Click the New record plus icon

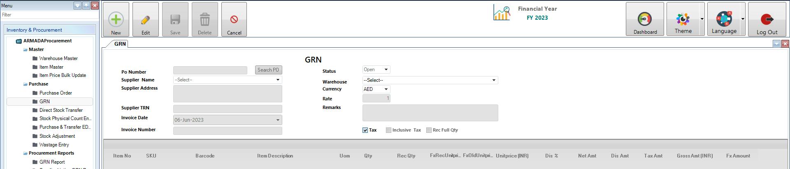pos(116,19)
